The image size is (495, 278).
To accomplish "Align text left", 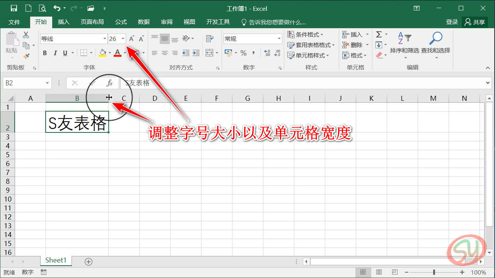I will click(155, 53).
